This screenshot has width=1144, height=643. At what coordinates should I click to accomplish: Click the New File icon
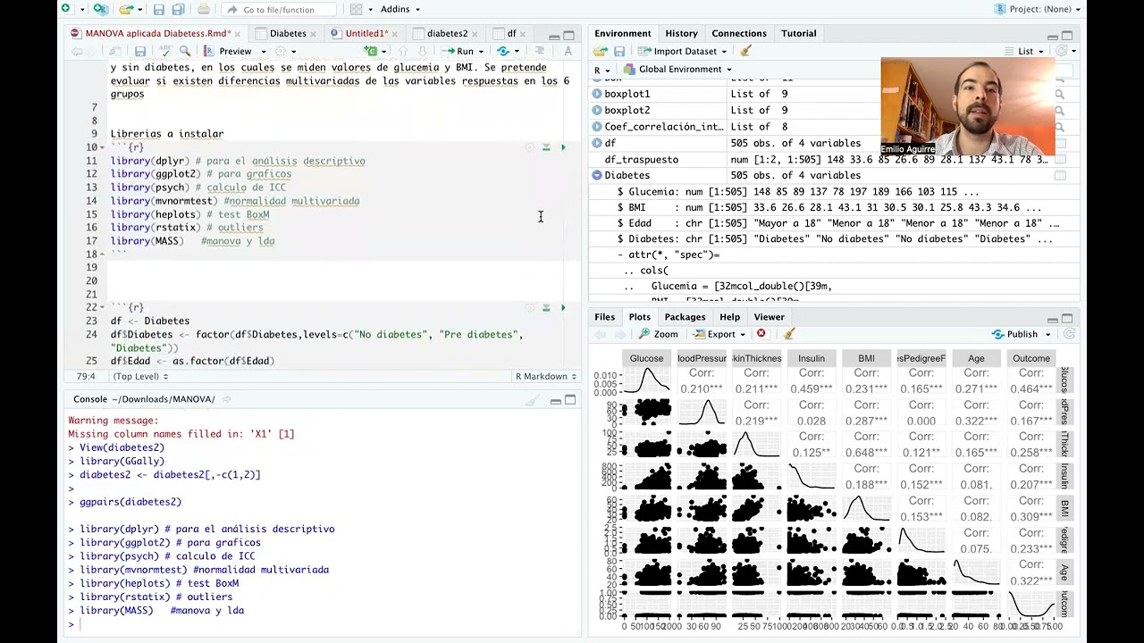tap(66, 9)
